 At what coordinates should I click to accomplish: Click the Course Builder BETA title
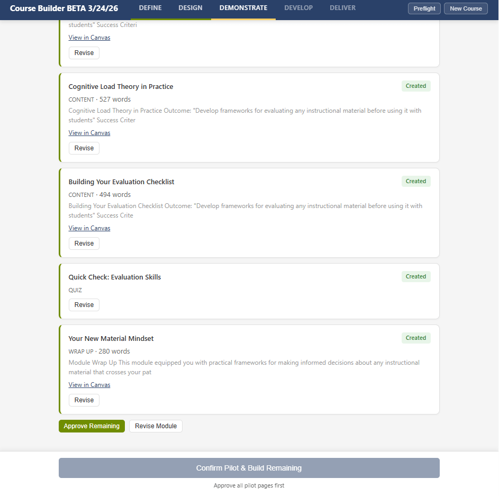63,8
